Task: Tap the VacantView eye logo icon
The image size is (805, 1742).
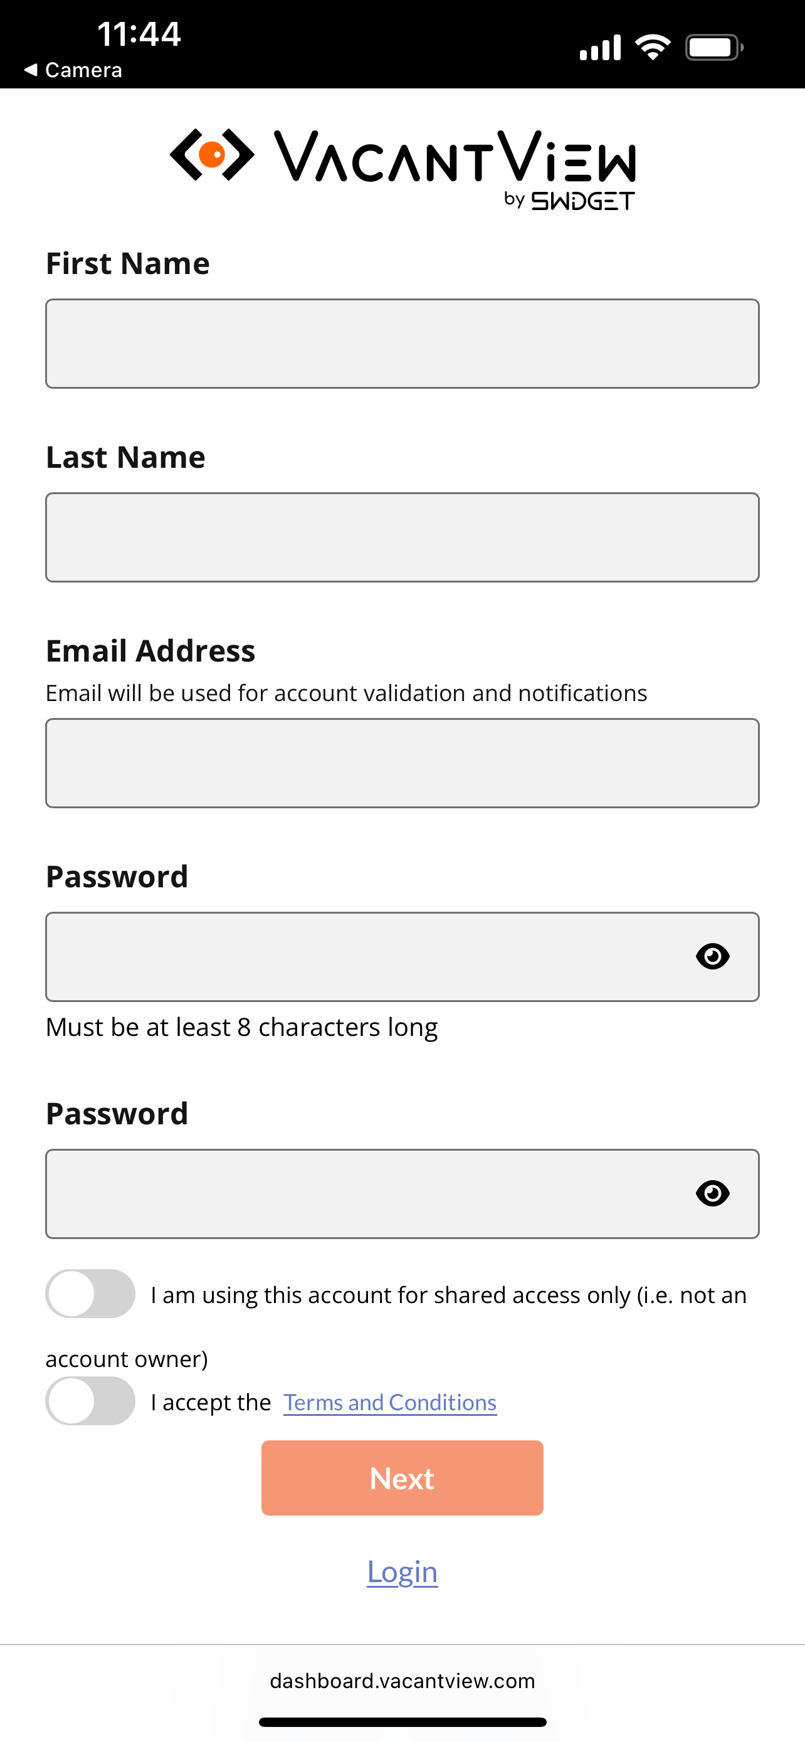Action: (211, 155)
